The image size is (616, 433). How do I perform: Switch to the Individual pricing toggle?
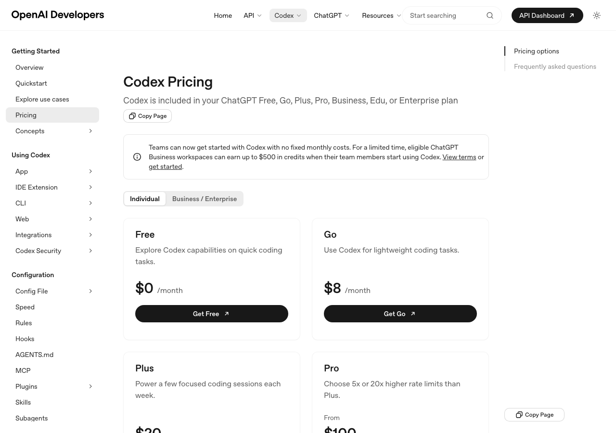point(145,199)
